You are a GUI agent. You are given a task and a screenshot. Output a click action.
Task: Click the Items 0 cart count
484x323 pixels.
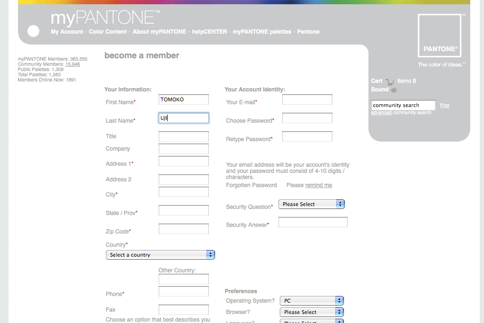[x=406, y=81]
